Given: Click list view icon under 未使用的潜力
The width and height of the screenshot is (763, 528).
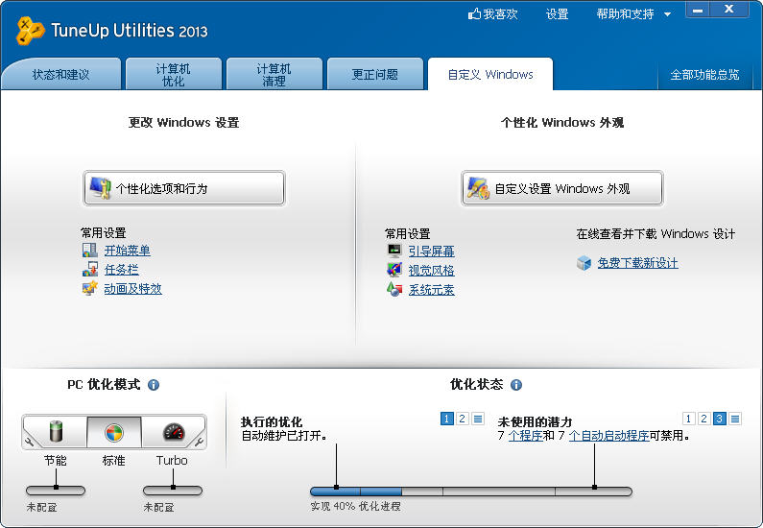Looking at the screenshot, I should 735,419.
